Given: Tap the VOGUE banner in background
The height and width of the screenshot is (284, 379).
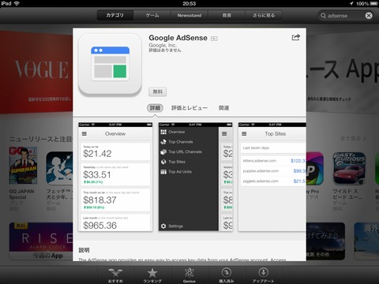Looking at the screenshot, I should [x=36, y=73].
